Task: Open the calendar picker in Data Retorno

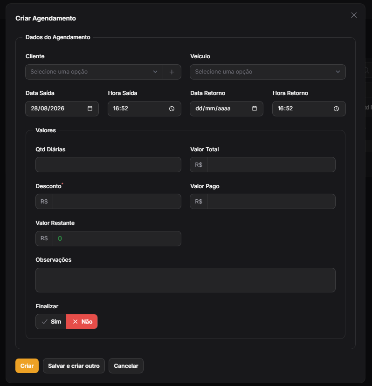Action: click(255, 108)
